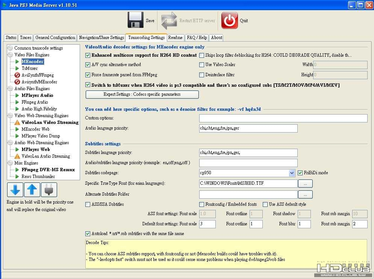
Task: Enable Use ASS default style checkbox
Action: click(x=265, y=204)
